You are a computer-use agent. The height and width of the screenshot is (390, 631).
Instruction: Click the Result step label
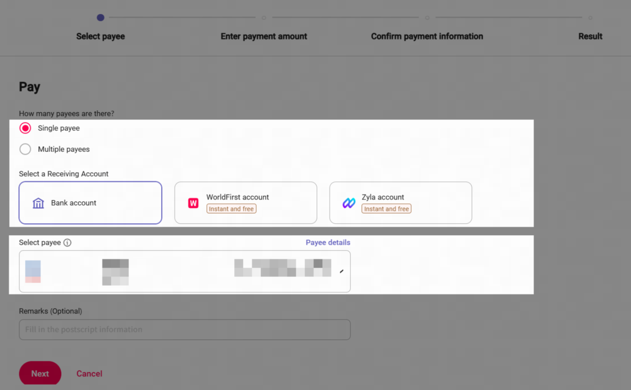tap(590, 36)
